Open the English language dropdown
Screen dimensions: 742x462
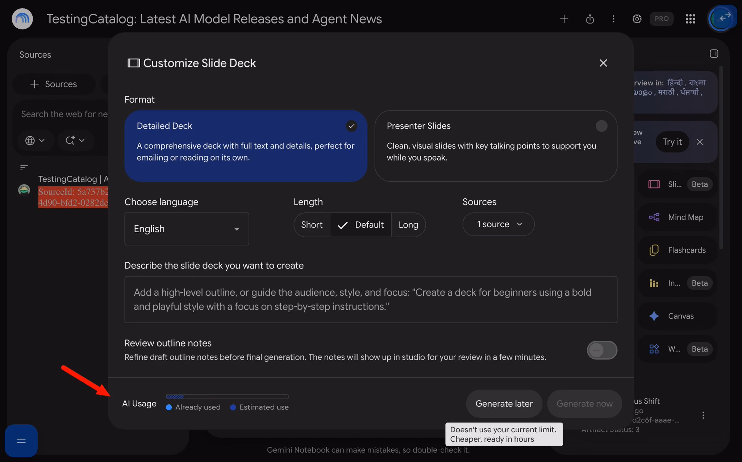tap(187, 229)
